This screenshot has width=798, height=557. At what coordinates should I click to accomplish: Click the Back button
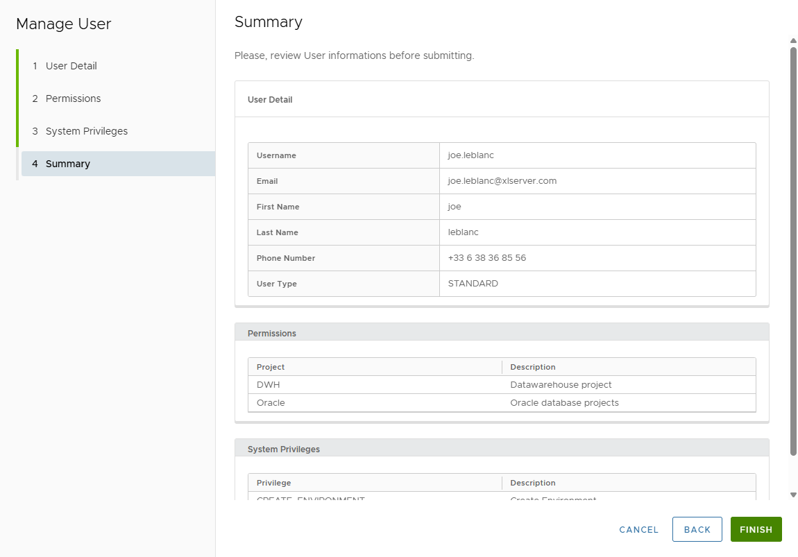click(x=697, y=529)
